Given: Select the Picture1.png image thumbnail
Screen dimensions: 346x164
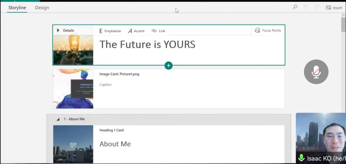Looking at the screenshot, I should [73, 89].
